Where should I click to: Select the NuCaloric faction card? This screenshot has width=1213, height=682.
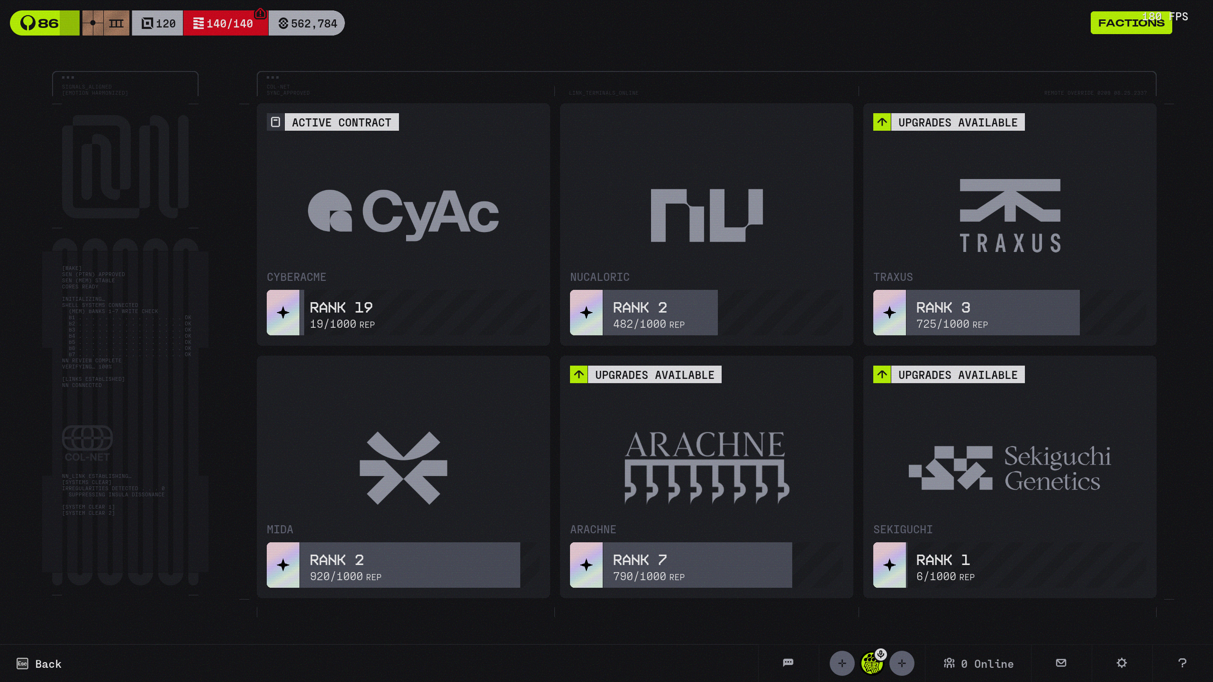tap(706, 224)
